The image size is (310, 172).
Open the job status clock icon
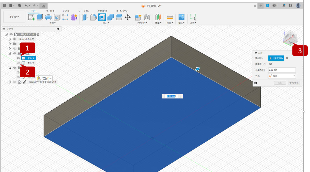(x=275, y=5)
